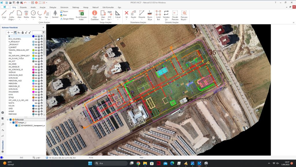Toggle lock on MERDİVEN layer
This screenshot has height=167, width=296.
point(39,83)
